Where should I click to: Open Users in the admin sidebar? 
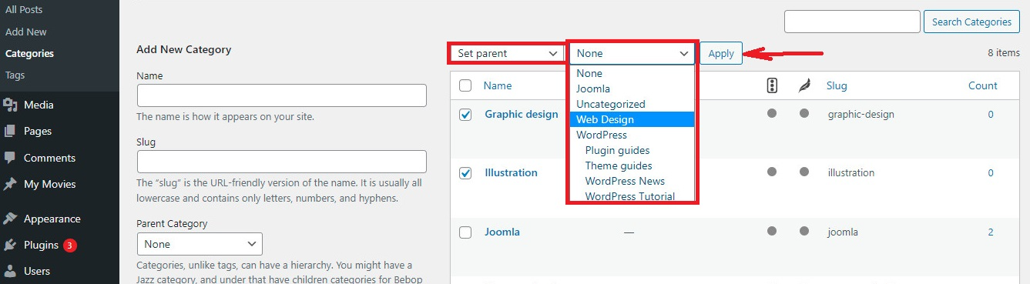tap(37, 271)
